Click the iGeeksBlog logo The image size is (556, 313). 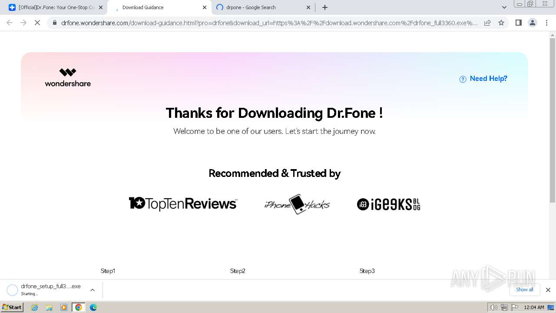(x=389, y=204)
